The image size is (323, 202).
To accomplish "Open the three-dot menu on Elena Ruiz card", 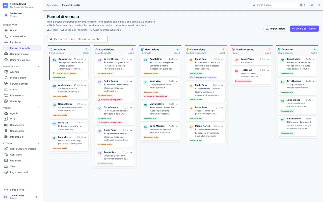I will click(222, 59).
